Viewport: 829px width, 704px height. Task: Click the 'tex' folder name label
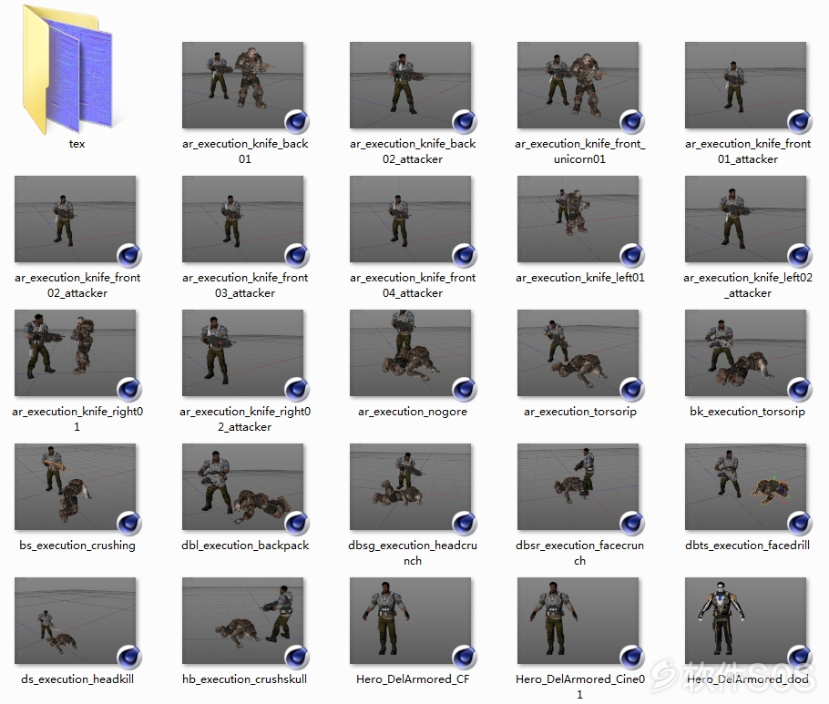point(77,144)
